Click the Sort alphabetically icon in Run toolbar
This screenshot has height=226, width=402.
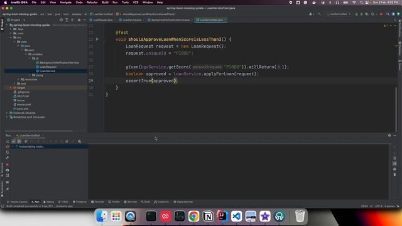[x=26, y=141]
